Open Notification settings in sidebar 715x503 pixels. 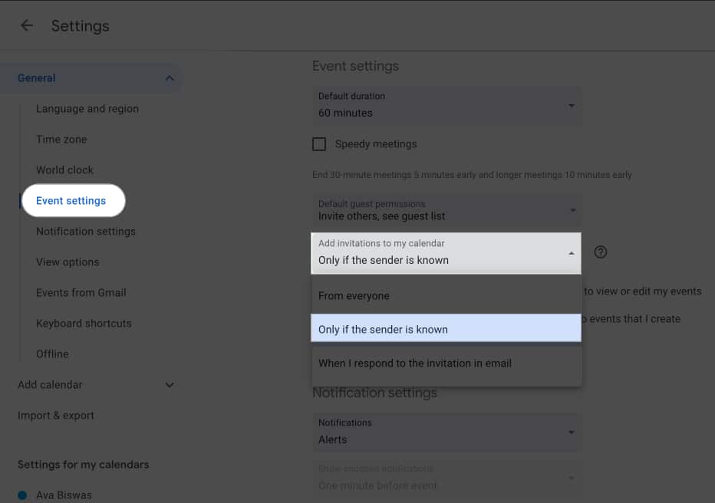(86, 232)
